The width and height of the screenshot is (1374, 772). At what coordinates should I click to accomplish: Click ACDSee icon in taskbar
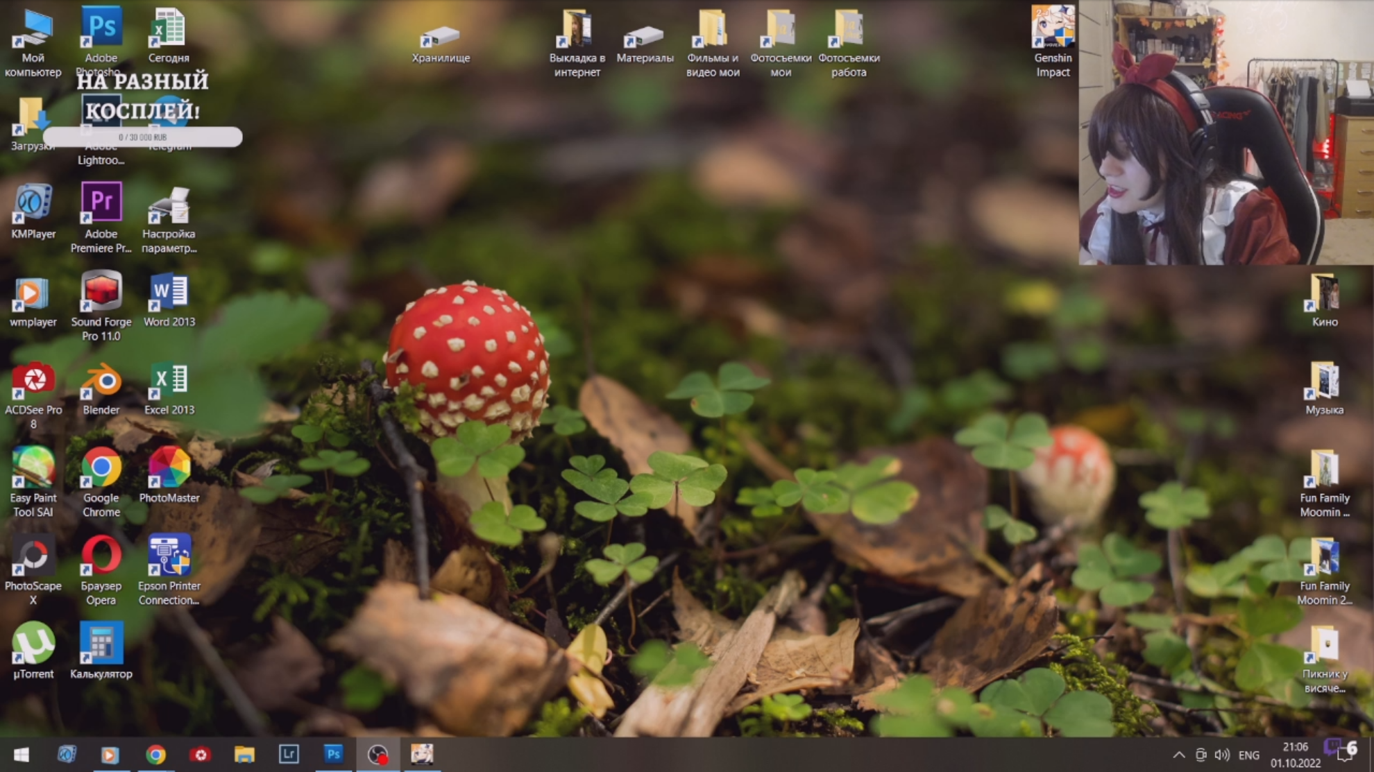(200, 754)
